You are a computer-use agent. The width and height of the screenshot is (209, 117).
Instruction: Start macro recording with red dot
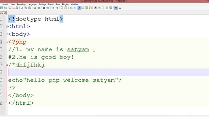pyautogui.click(x=95, y=8)
